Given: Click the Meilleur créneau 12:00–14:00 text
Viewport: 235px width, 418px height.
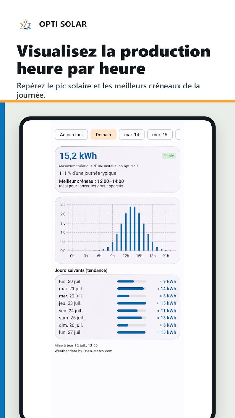Looking at the screenshot, I should pos(91,181).
